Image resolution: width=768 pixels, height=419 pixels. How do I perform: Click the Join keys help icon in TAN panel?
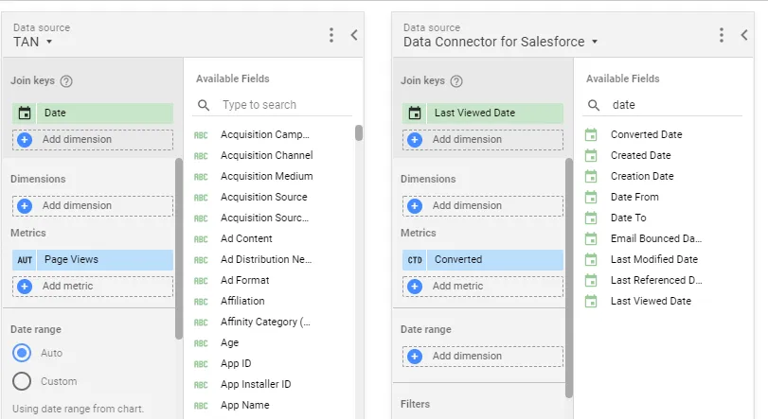[x=66, y=81]
